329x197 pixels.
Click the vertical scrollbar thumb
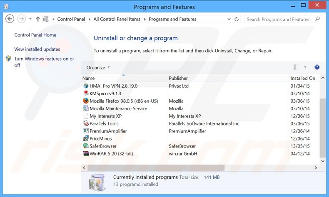tap(323, 128)
